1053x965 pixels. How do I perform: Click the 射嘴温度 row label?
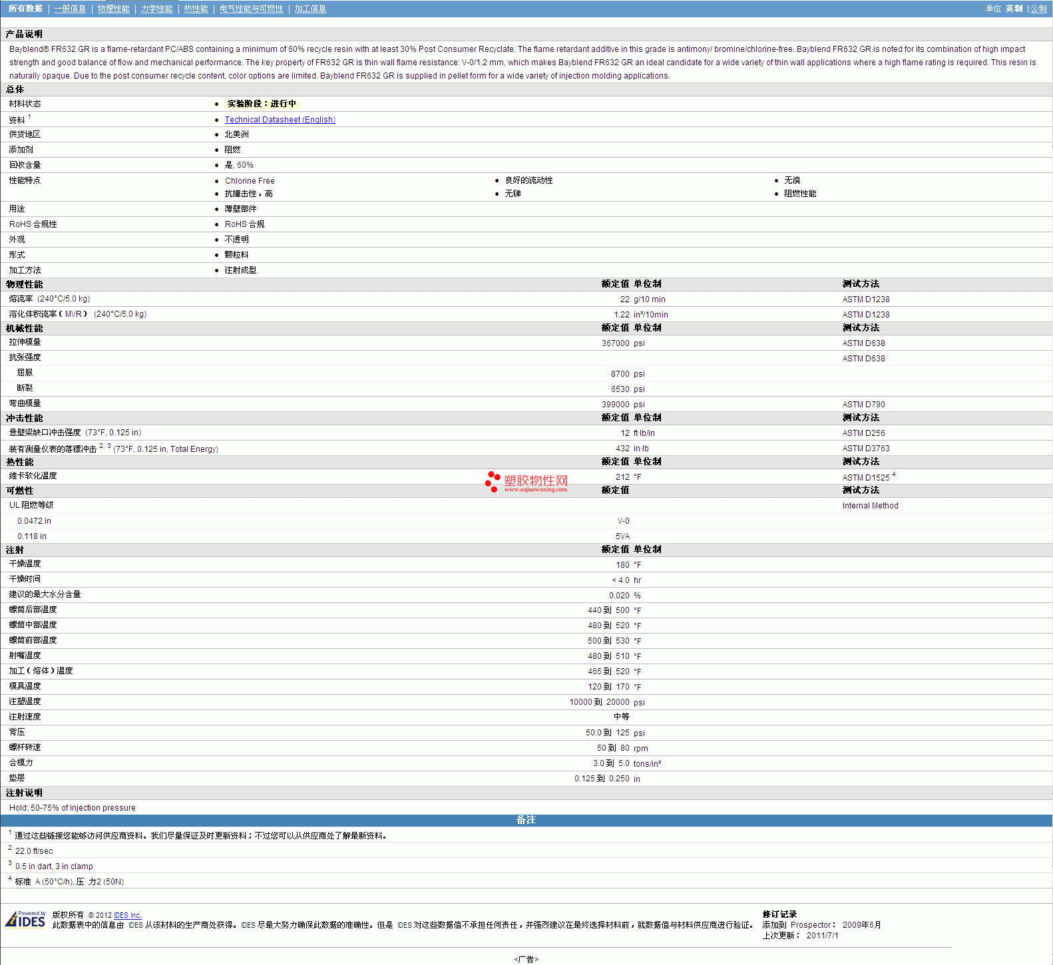click(x=25, y=656)
